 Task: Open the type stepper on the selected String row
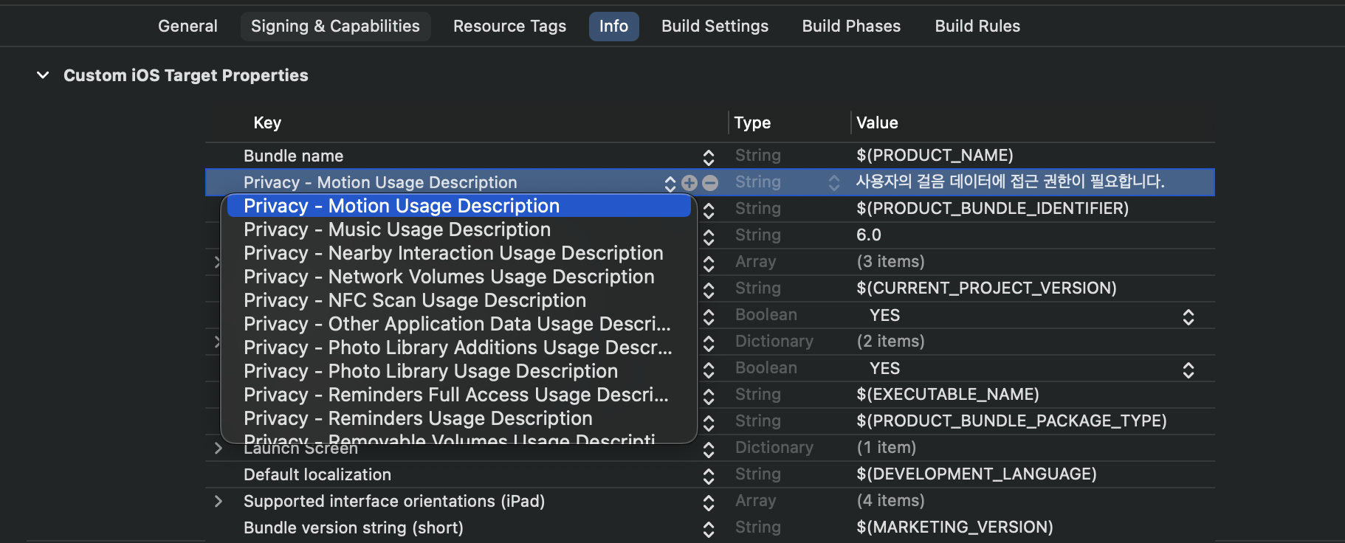coord(834,183)
